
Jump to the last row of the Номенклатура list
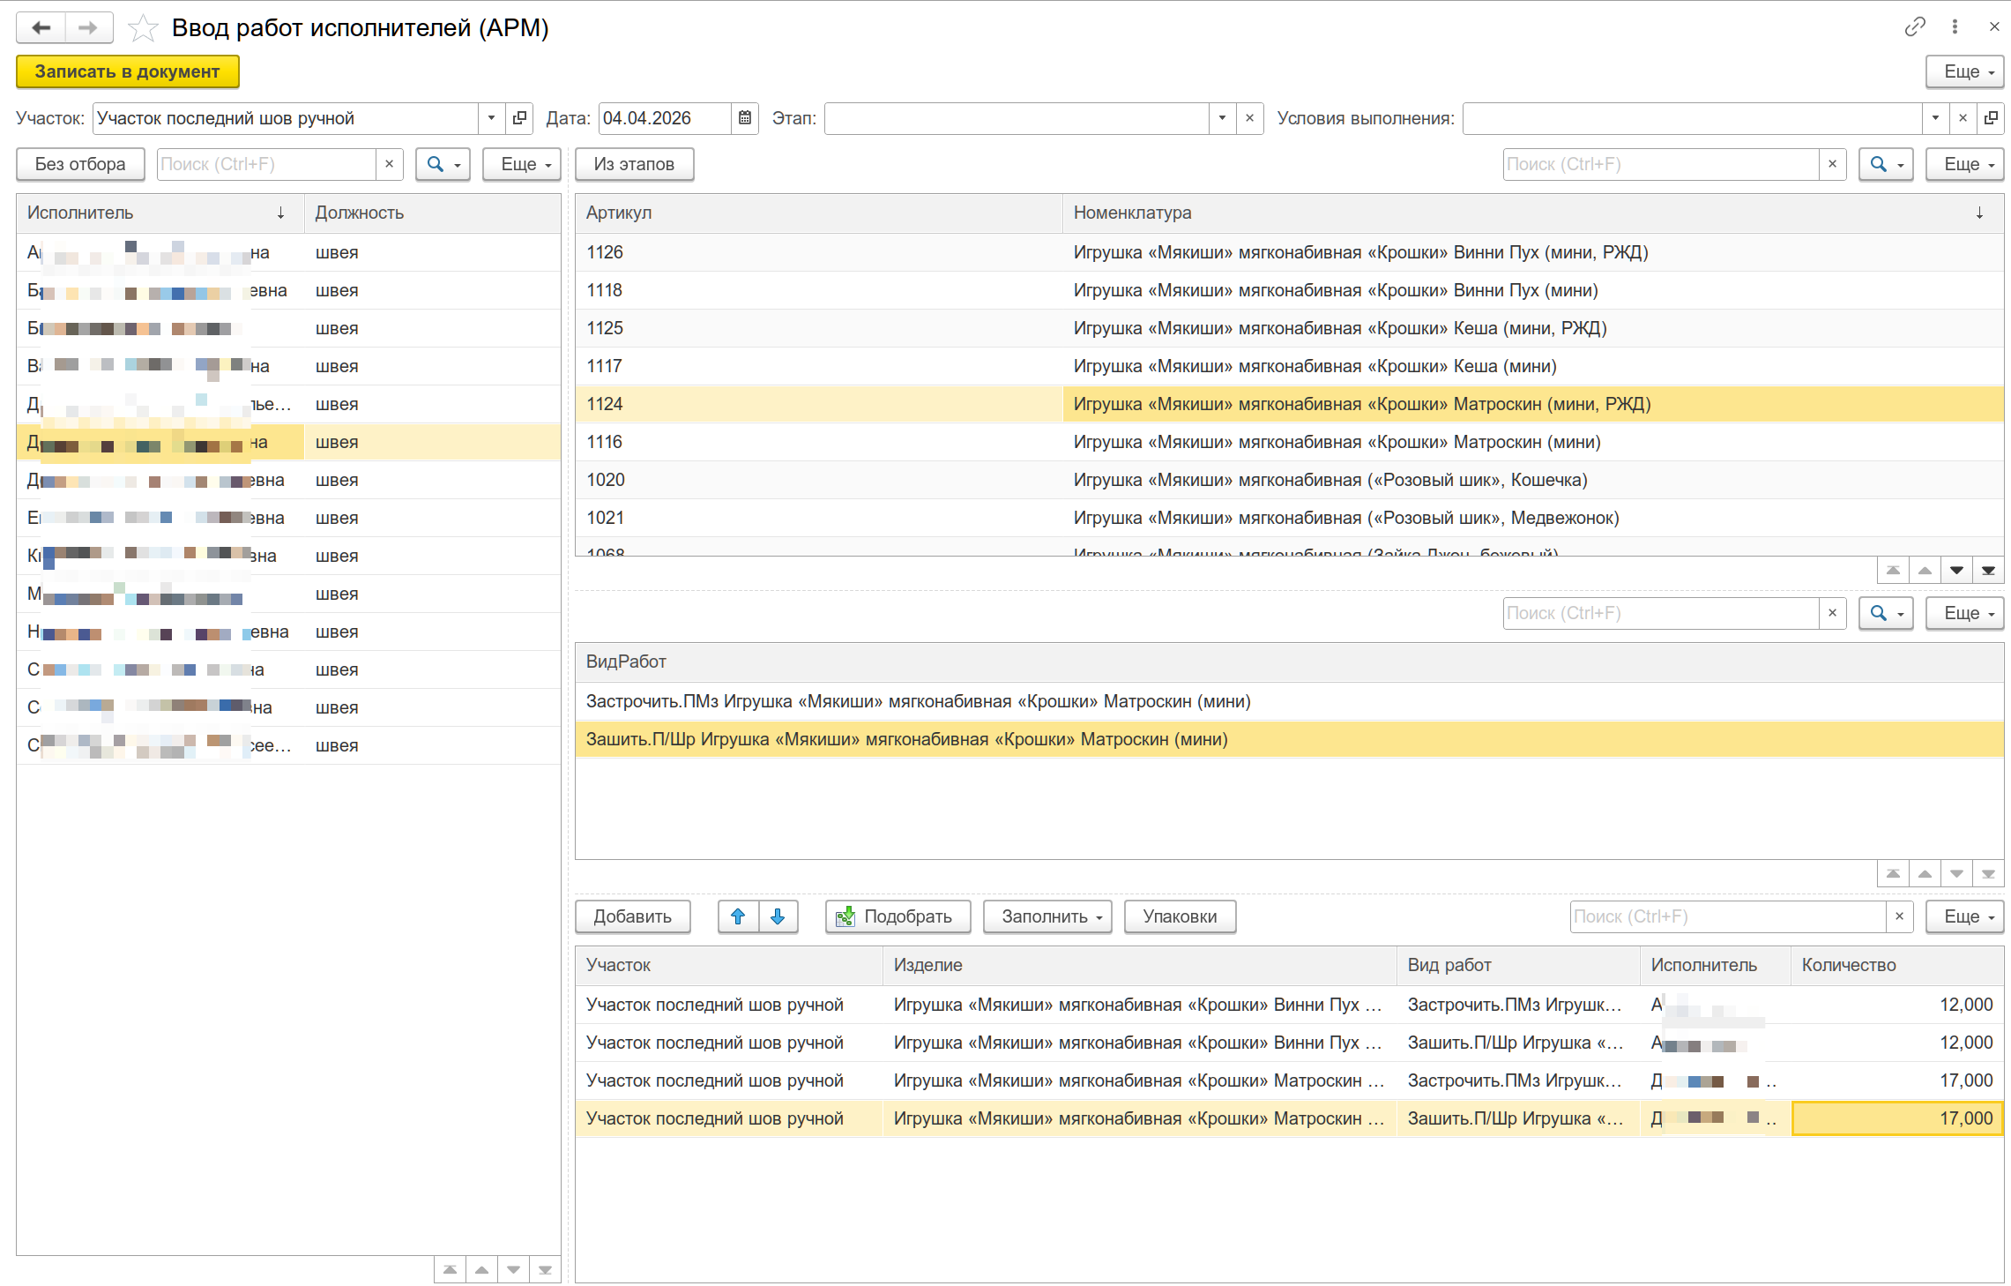tap(1988, 571)
